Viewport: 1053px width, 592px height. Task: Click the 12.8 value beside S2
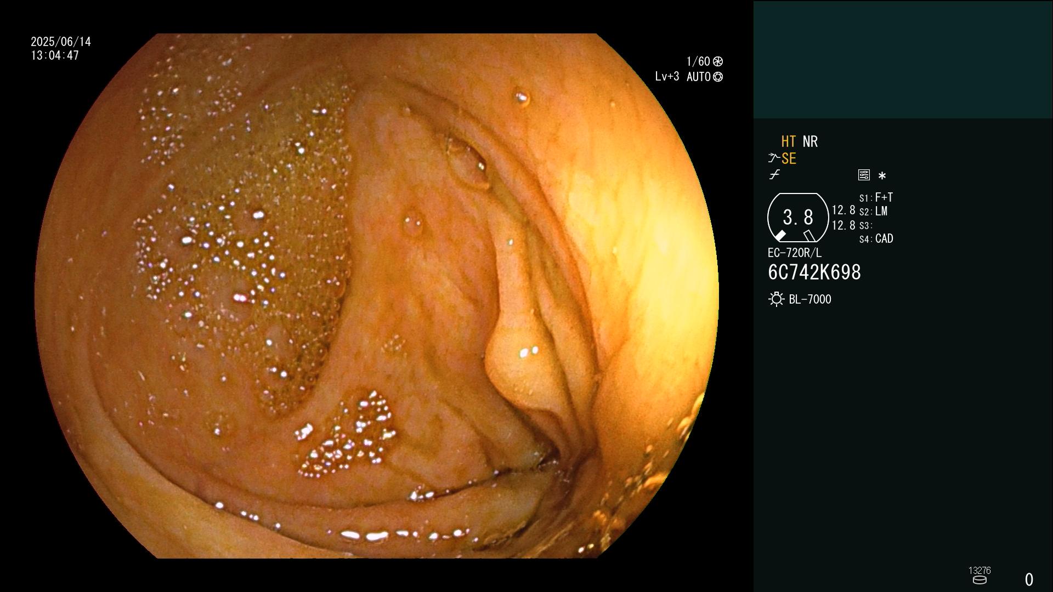pyautogui.click(x=843, y=210)
